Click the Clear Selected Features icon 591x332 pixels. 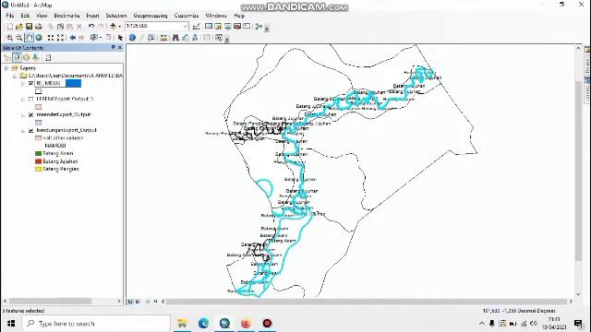[x=109, y=38]
